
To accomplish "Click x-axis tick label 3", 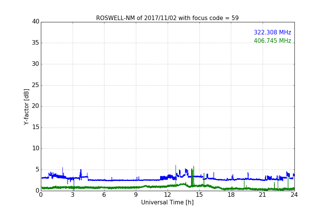I will (x=73, y=195).
